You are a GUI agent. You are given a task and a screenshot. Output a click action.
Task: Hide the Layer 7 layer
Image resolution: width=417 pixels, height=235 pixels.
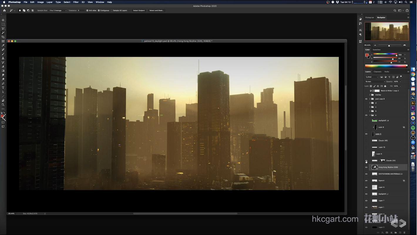[x=366, y=201]
